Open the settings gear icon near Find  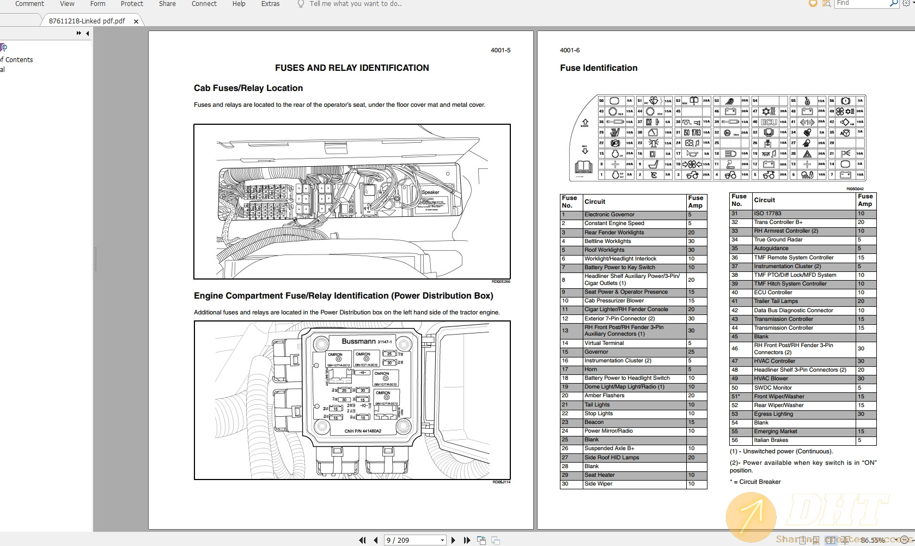point(906,3)
